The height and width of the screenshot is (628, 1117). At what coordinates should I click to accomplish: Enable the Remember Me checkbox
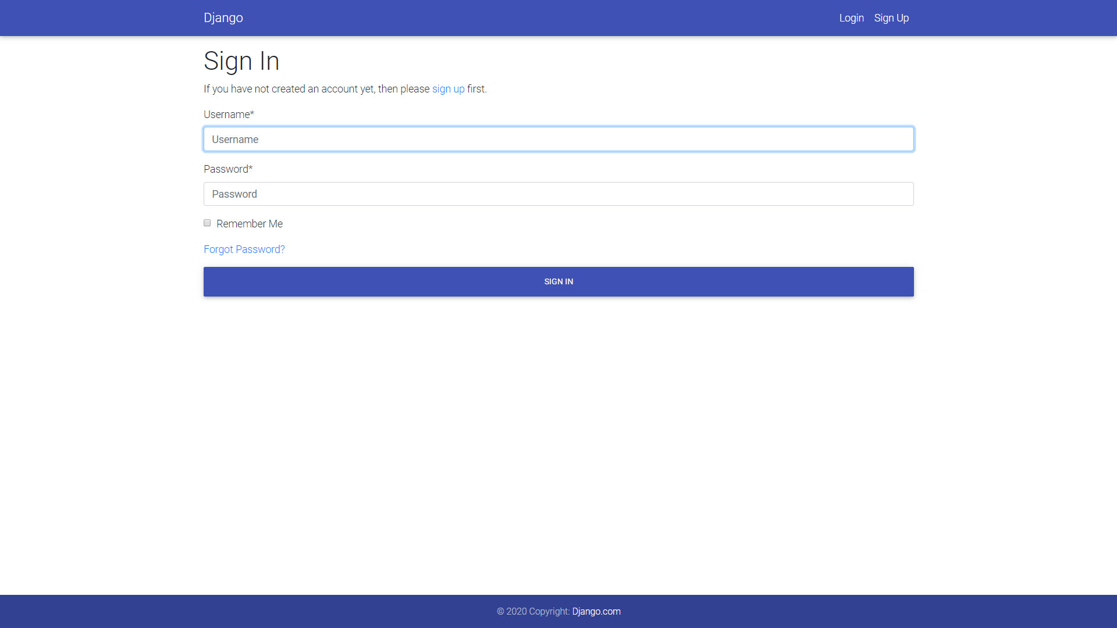(x=207, y=223)
